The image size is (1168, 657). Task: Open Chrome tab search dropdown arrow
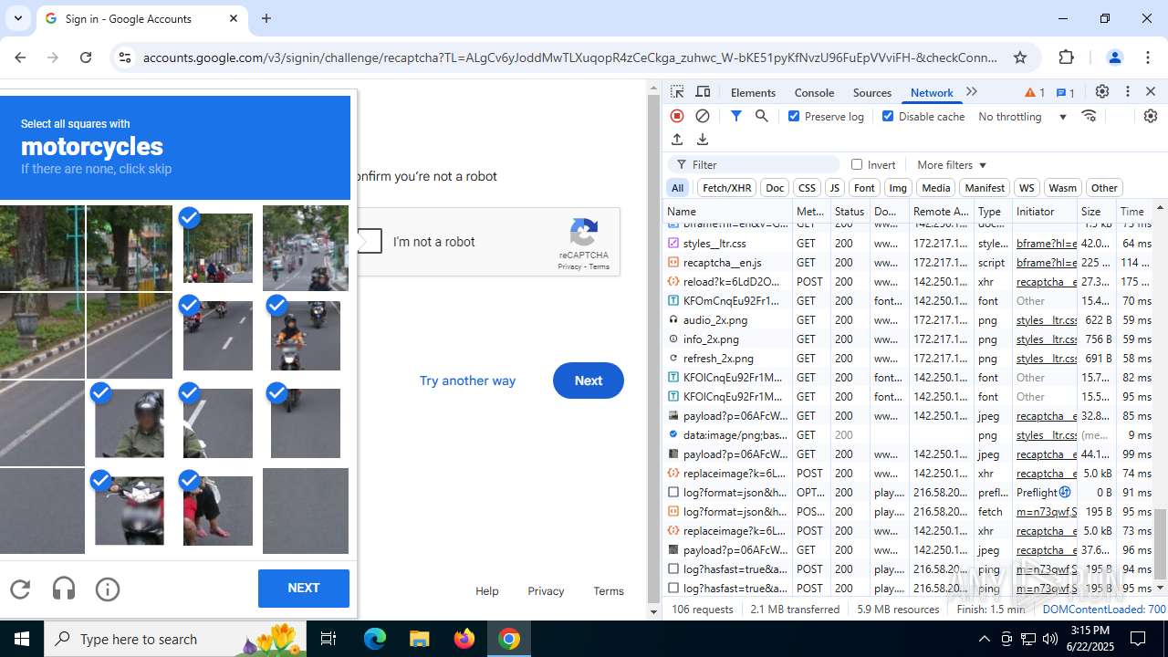18,18
